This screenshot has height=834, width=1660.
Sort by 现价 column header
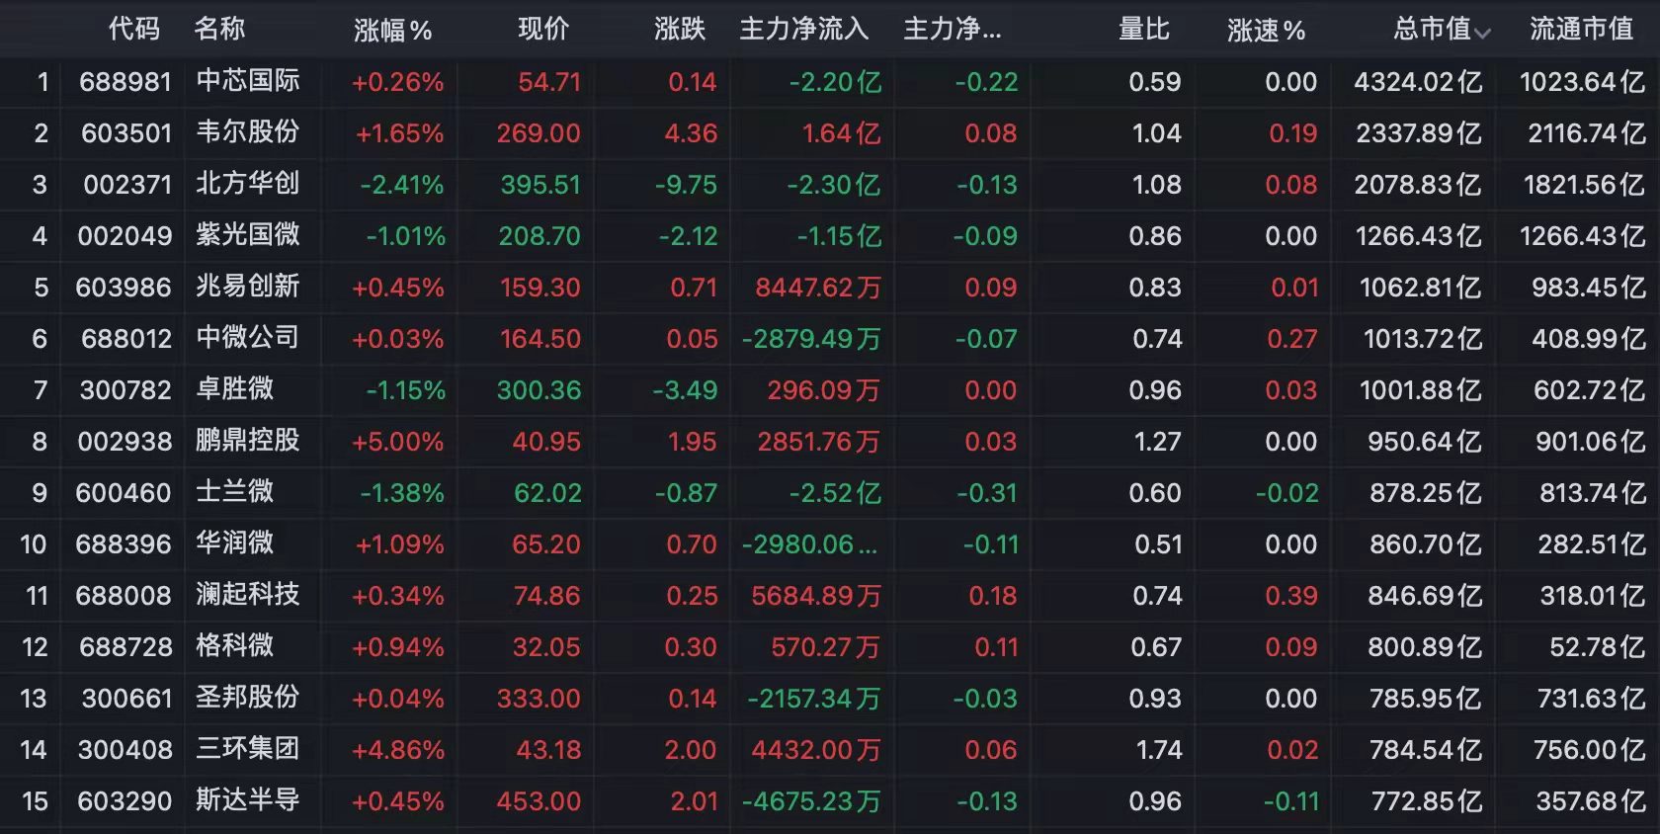coord(543,30)
